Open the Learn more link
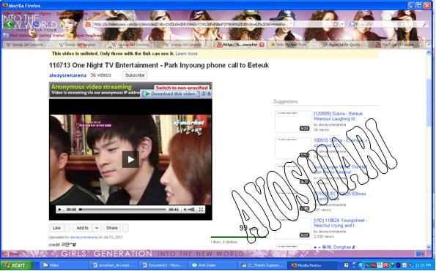Viewport: 436px width, 271px height. (186, 53)
